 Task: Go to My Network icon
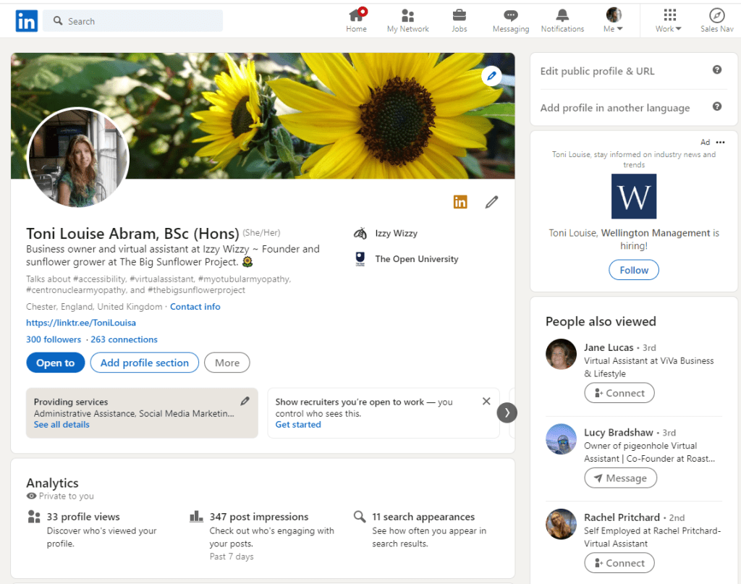point(407,15)
